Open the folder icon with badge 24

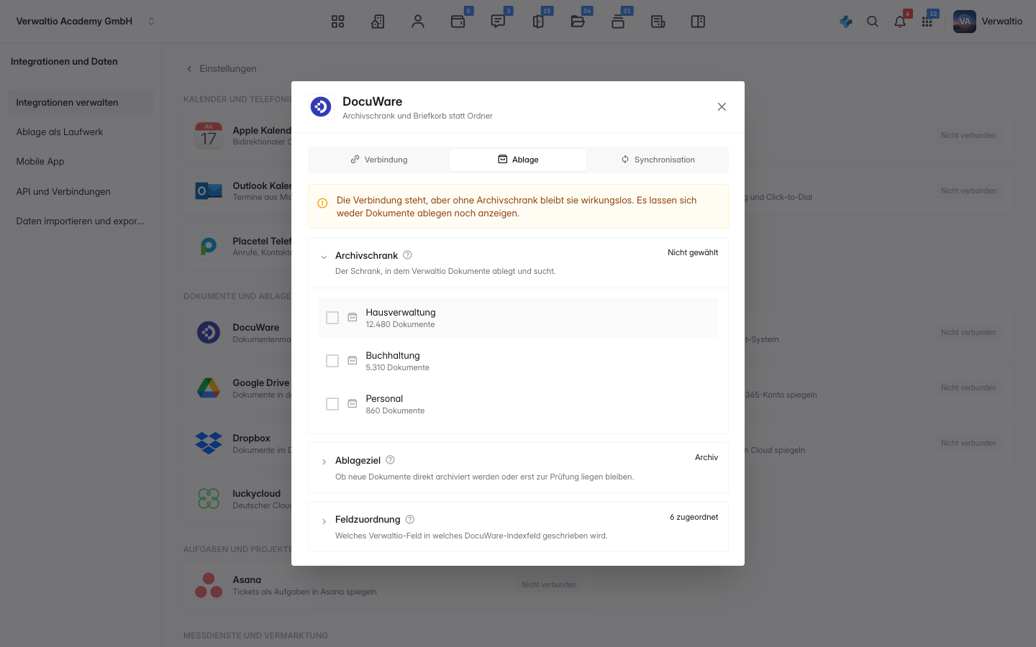(578, 22)
